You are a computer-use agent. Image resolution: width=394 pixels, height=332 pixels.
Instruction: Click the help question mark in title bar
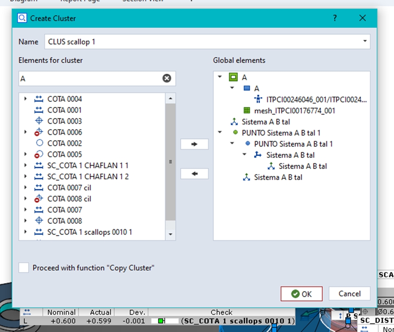click(334, 18)
